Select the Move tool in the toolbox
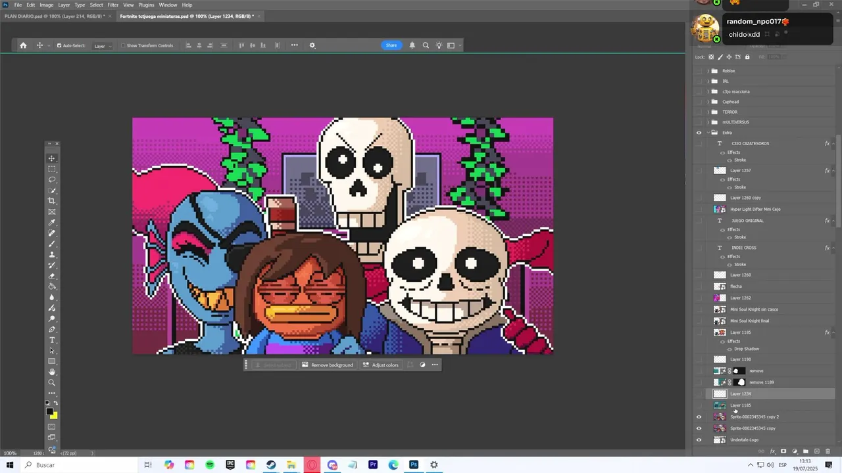Image resolution: width=842 pixels, height=473 pixels. coord(52,158)
